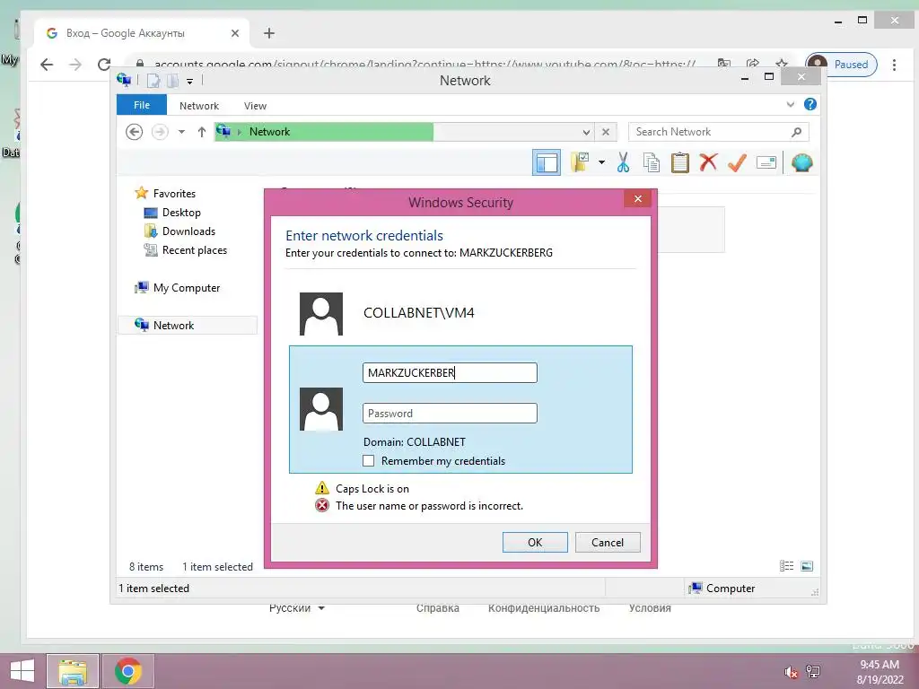Open the View ribbon tab
The height and width of the screenshot is (689, 919).
255,106
